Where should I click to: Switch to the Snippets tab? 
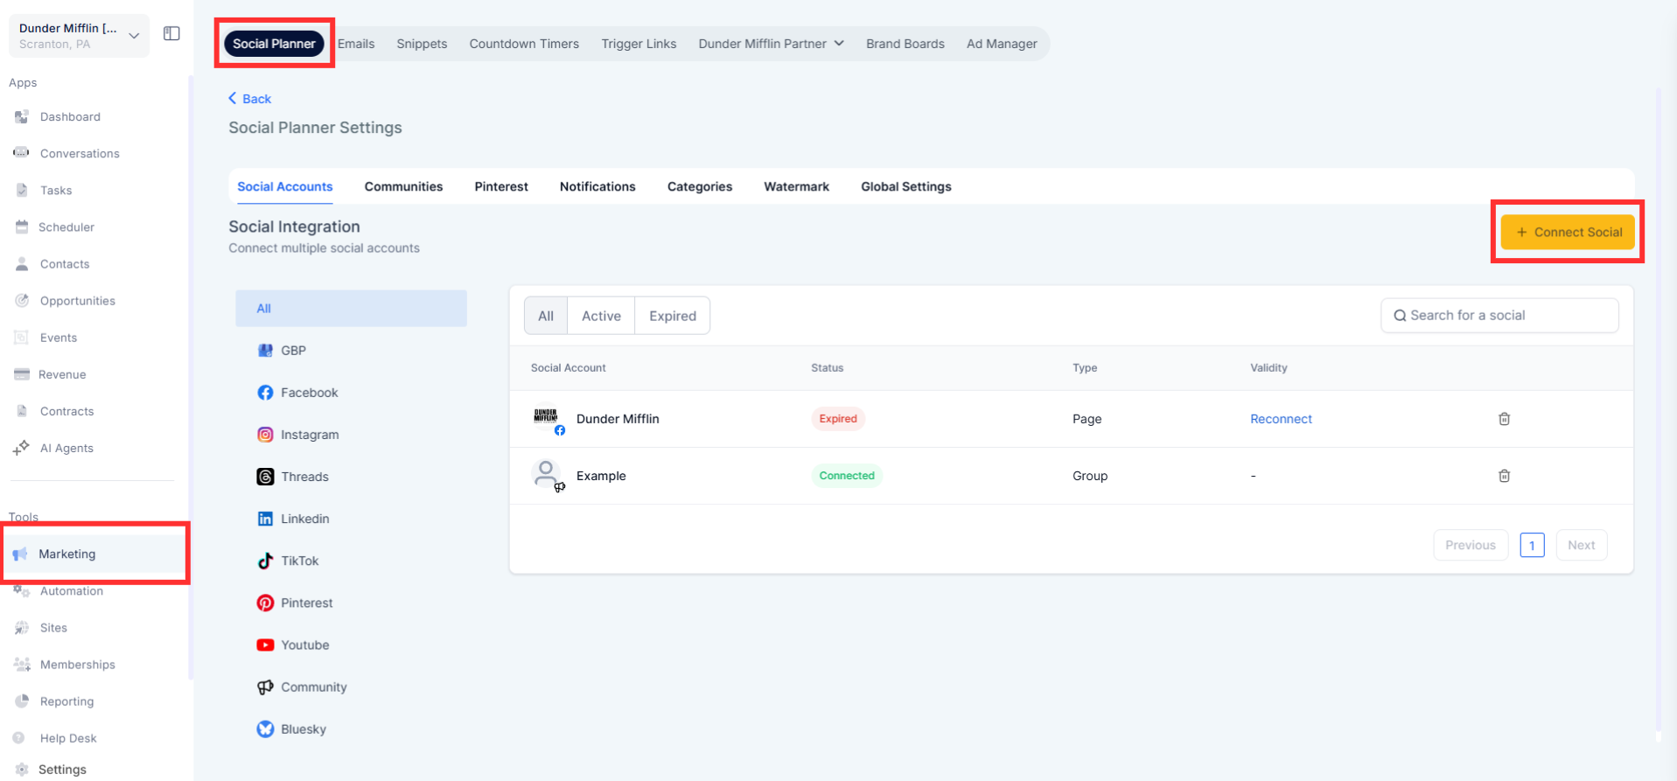422,44
